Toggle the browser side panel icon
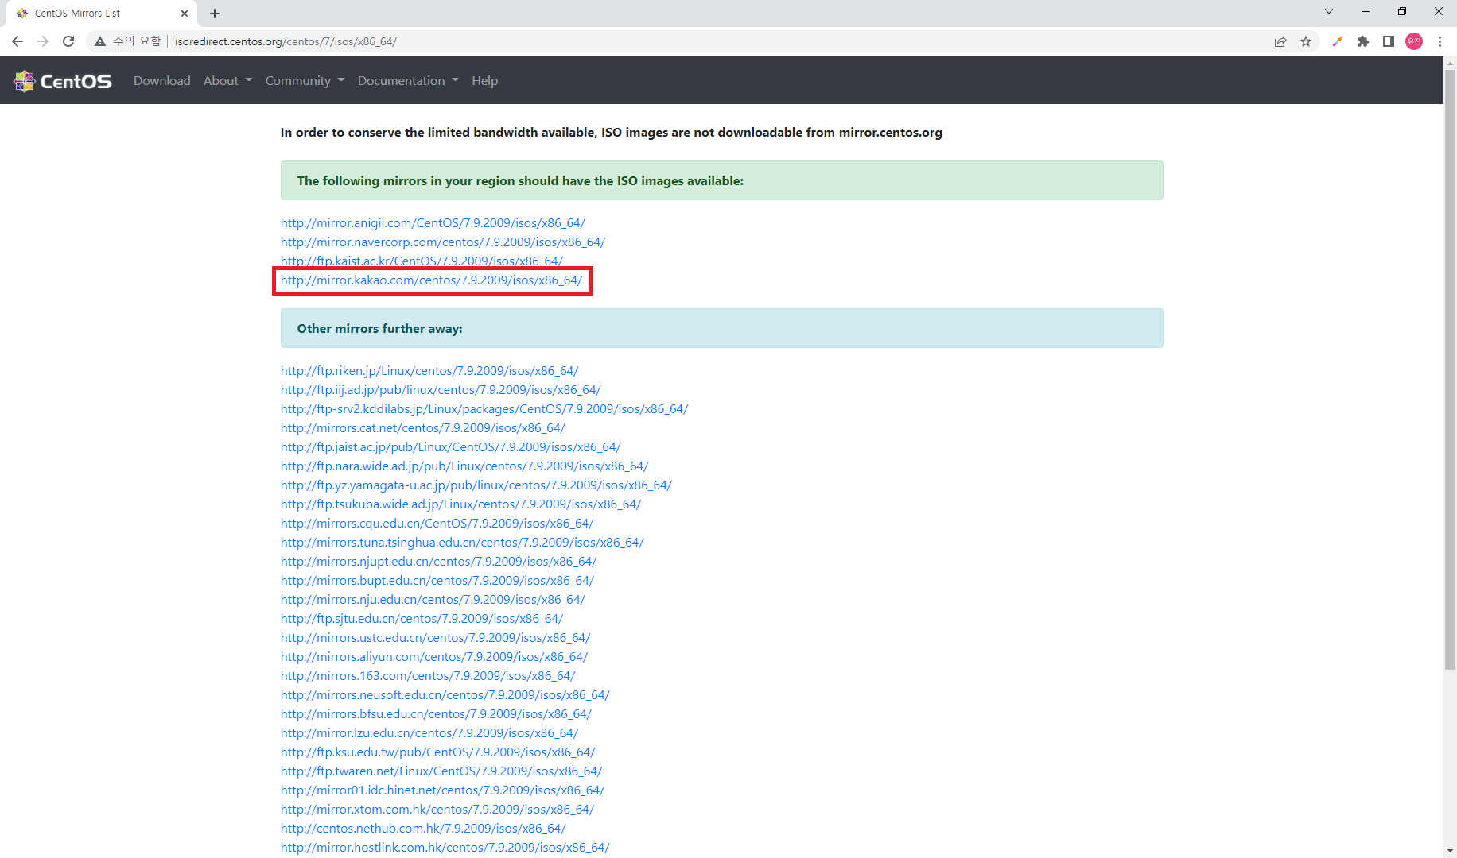 coord(1389,41)
